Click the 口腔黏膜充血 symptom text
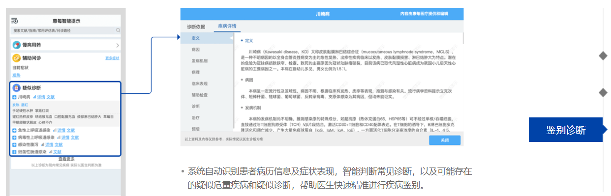Viewport: 611px width, 196px height. click(x=64, y=116)
